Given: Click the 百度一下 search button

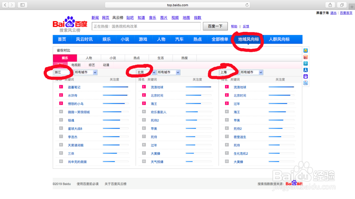Looking at the screenshot, I should 215,26.
